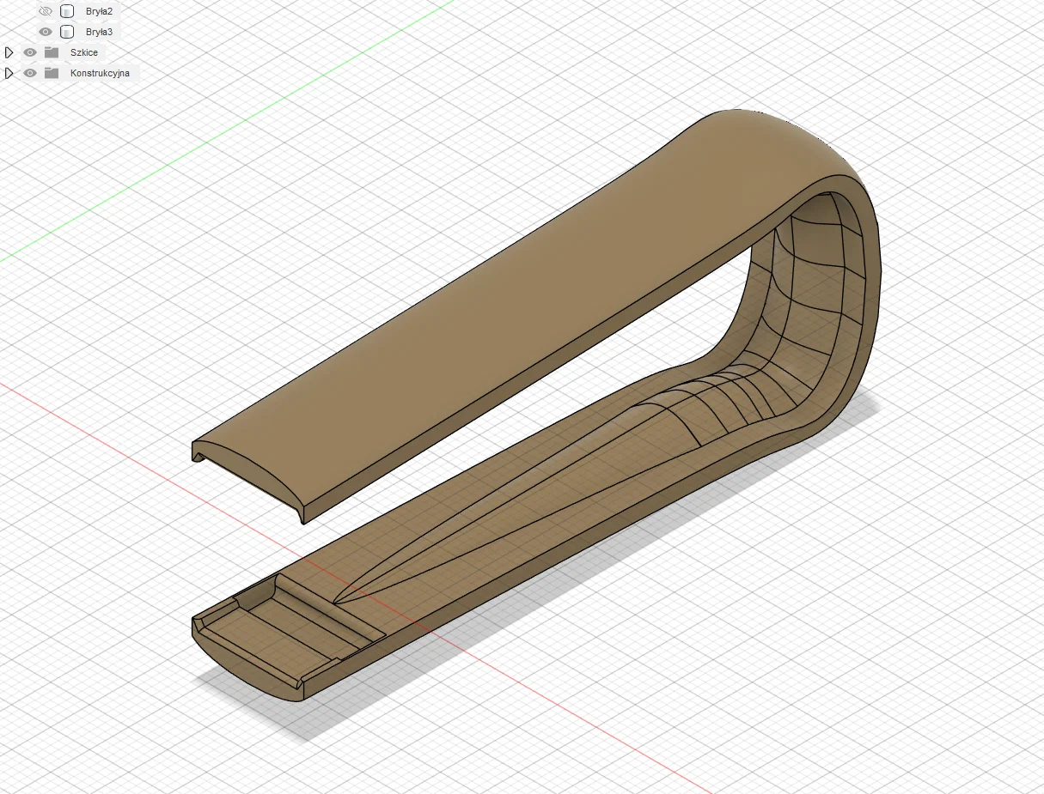The image size is (1044, 794).
Task: Expand the Konstrukcyjna folder
Action: pyautogui.click(x=9, y=73)
